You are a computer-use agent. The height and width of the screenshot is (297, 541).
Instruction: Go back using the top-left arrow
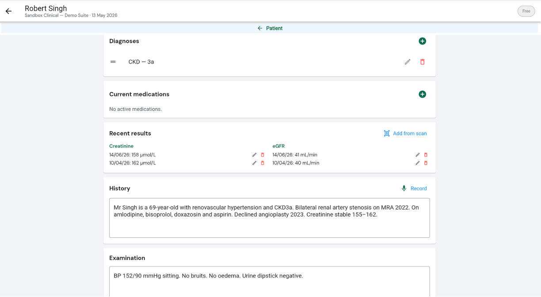tap(8, 11)
